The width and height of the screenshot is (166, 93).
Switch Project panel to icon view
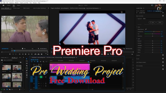tap(7, 90)
